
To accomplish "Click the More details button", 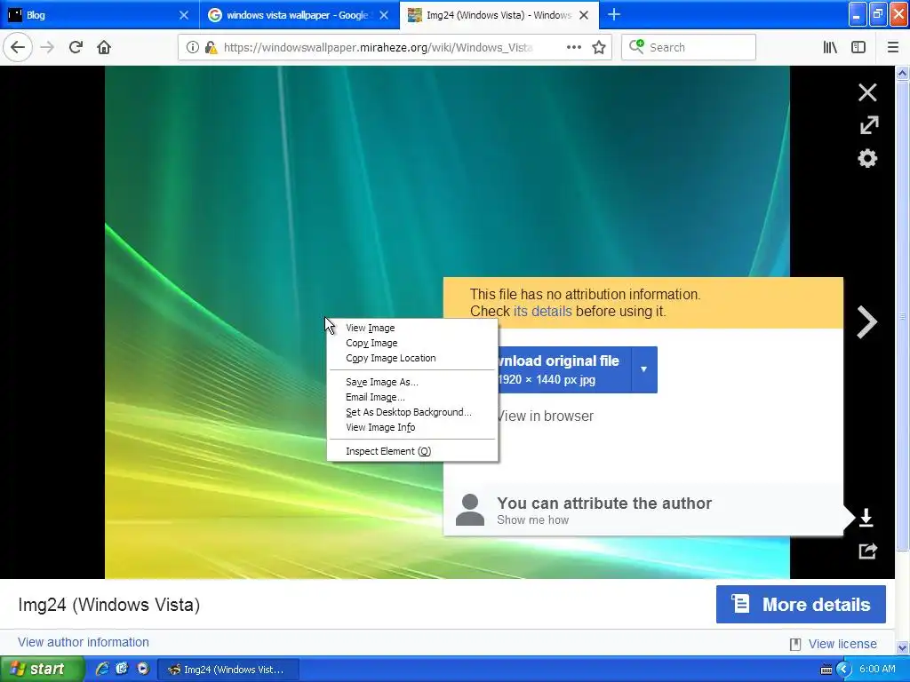I will click(801, 604).
